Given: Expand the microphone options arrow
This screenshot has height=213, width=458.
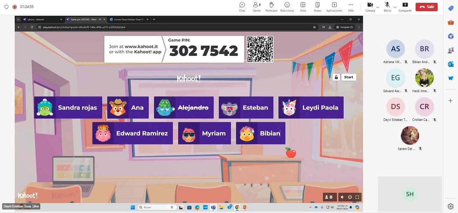Looking at the screenshot, I should coord(395,7).
